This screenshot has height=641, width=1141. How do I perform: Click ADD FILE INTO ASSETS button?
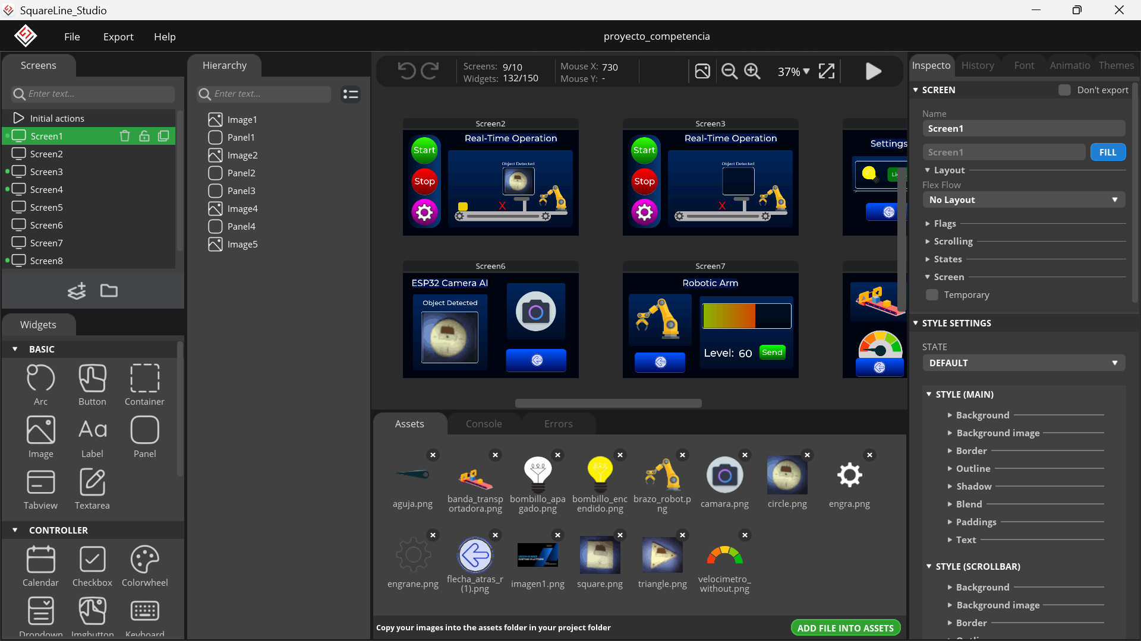point(845,628)
